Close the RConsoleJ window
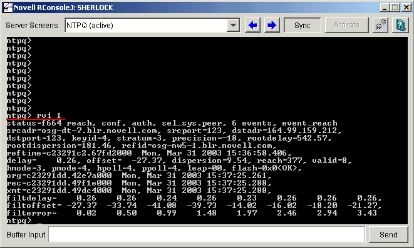Viewport: 414px width, 248px height. (x=406, y=7)
